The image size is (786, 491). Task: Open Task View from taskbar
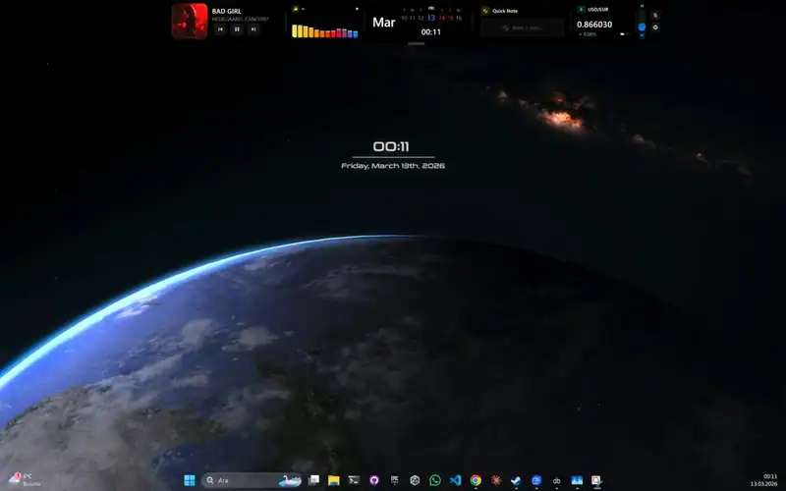(313, 480)
